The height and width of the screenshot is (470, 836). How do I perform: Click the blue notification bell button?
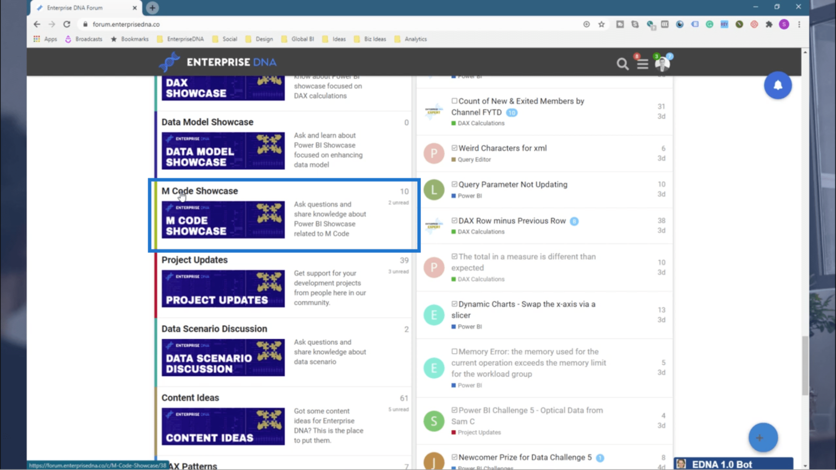[x=778, y=86]
